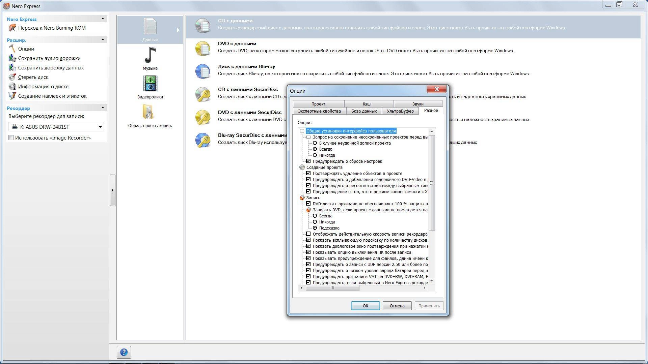Image resolution: width=648 pixels, height=364 pixels.
Task: Open help with the question mark icon
Action: pyautogui.click(x=124, y=352)
